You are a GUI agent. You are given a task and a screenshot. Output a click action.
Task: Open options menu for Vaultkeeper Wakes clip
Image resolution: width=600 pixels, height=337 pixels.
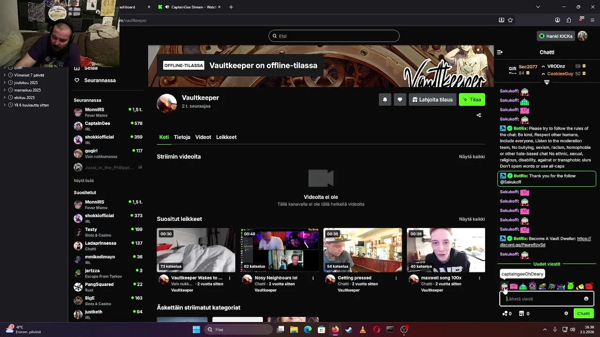coord(230,278)
